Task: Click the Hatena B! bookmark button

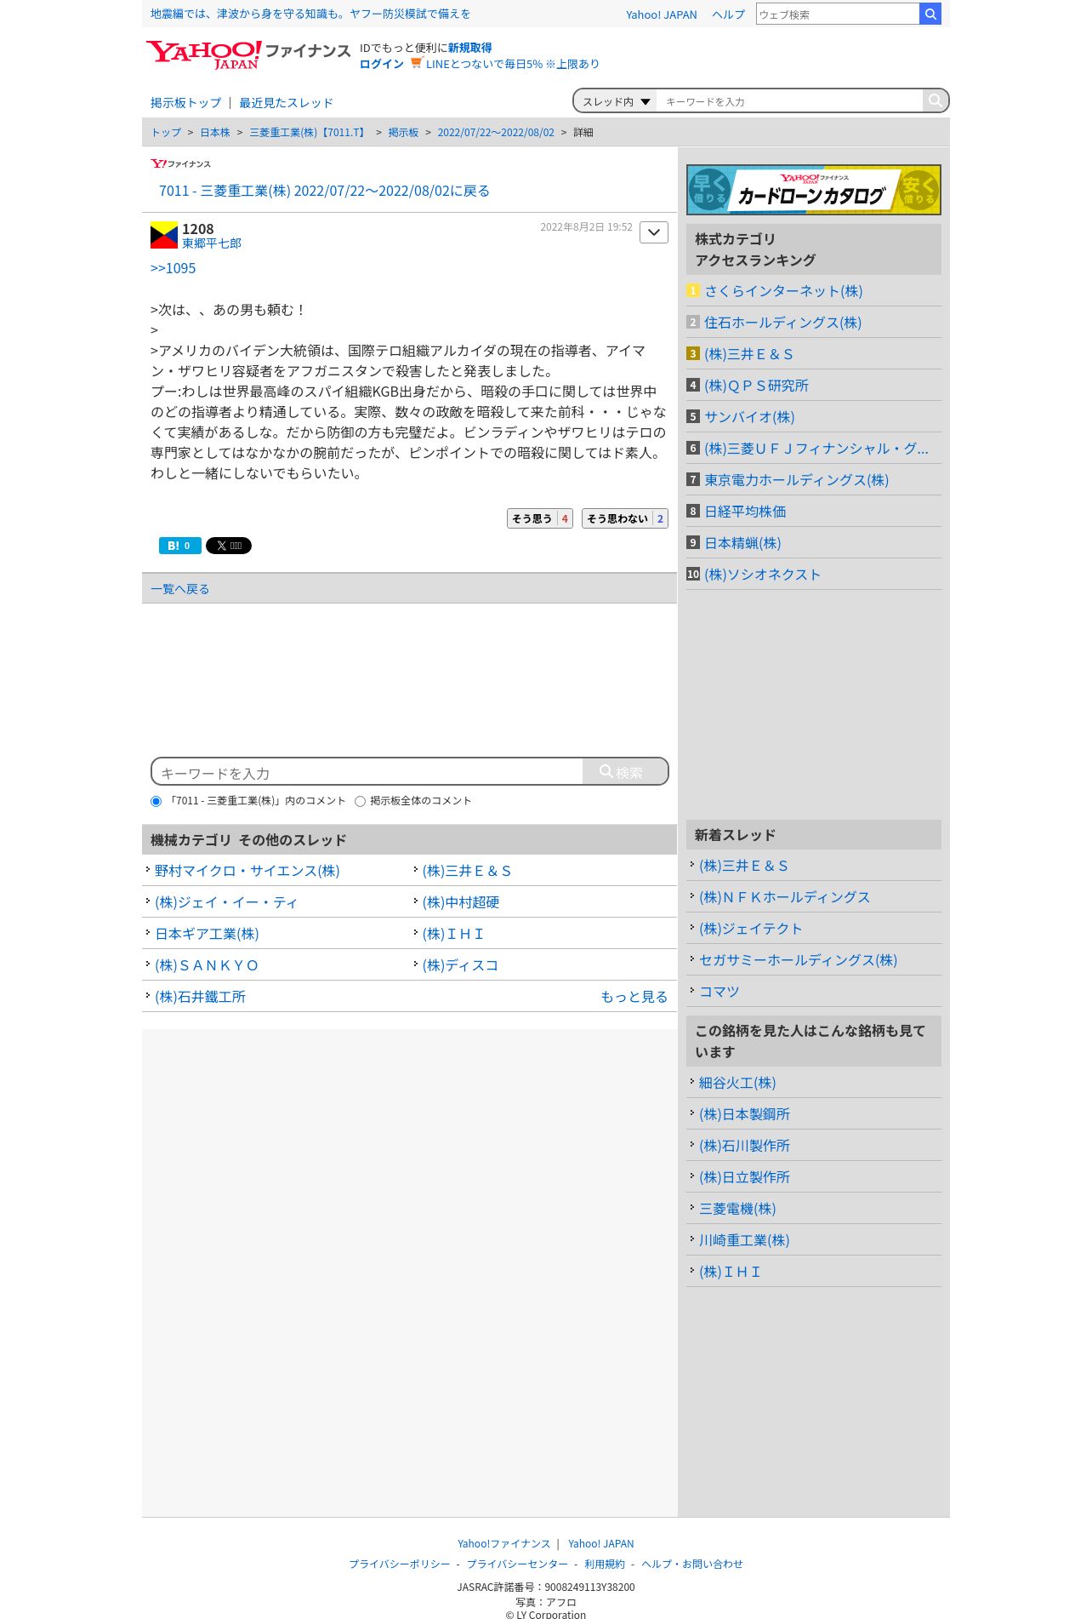Action: [x=180, y=546]
